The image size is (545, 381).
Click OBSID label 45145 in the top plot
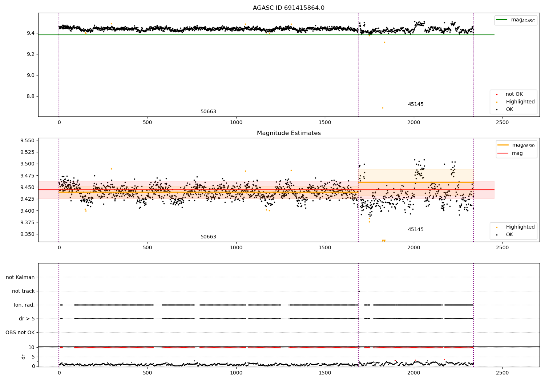coord(416,105)
